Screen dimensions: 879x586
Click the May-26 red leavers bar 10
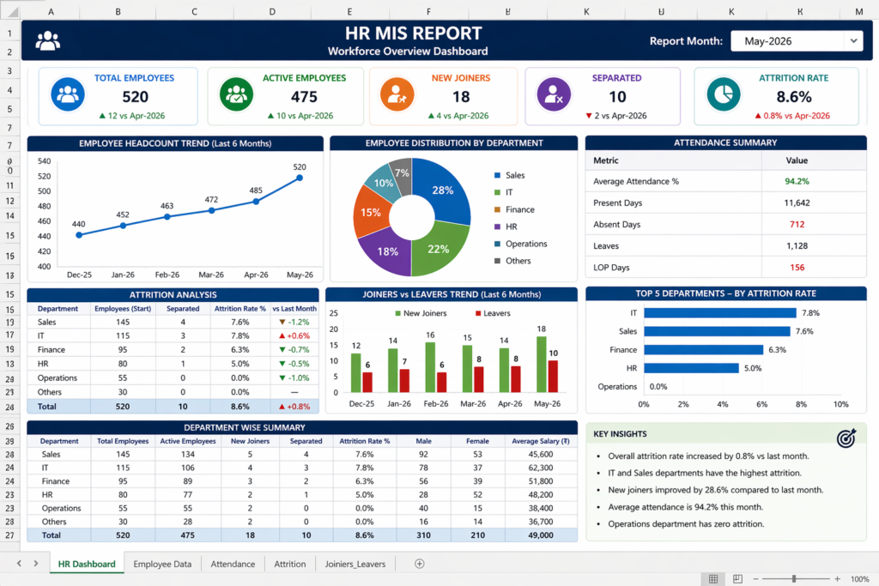(x=553, y=376)
